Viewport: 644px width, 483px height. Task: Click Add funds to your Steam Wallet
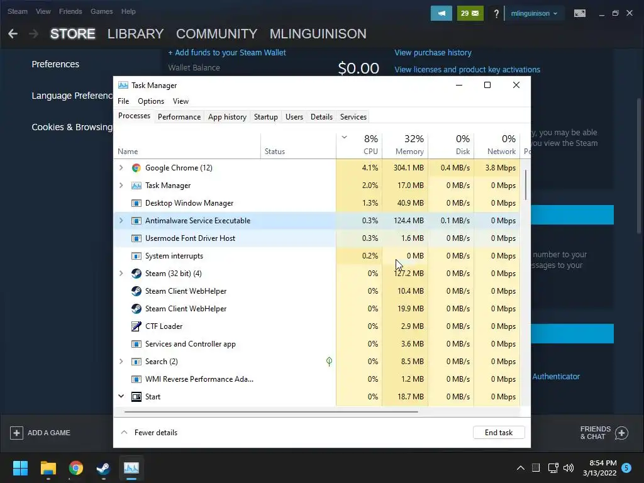[226, 53]
